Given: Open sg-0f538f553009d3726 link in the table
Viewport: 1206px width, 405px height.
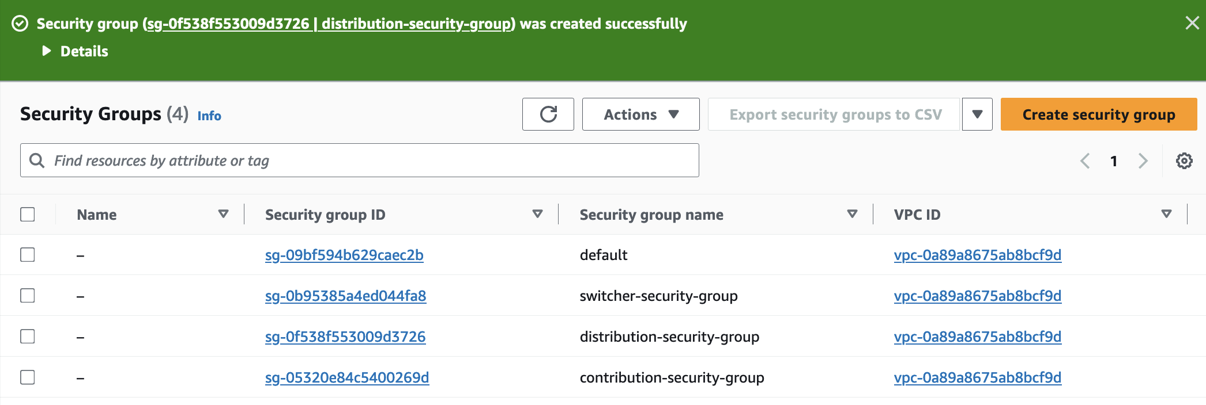Looking at the screenshot, I should [345, 337].
